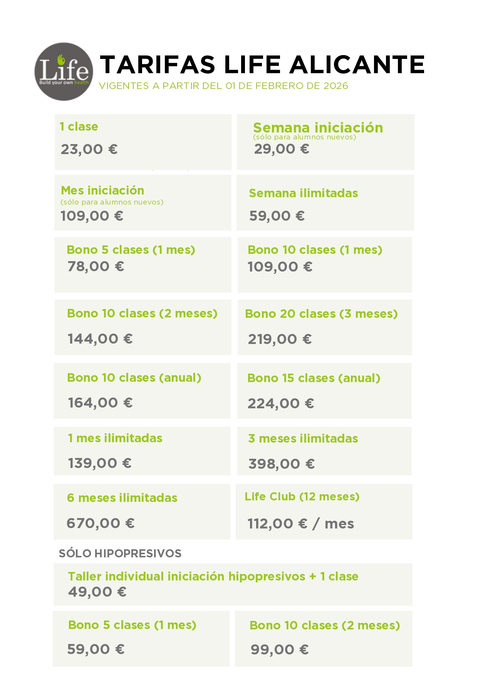The image size is (478, 676).
Task: Choose Bono 15 clases (anual) card
Action: click(324, 391)
